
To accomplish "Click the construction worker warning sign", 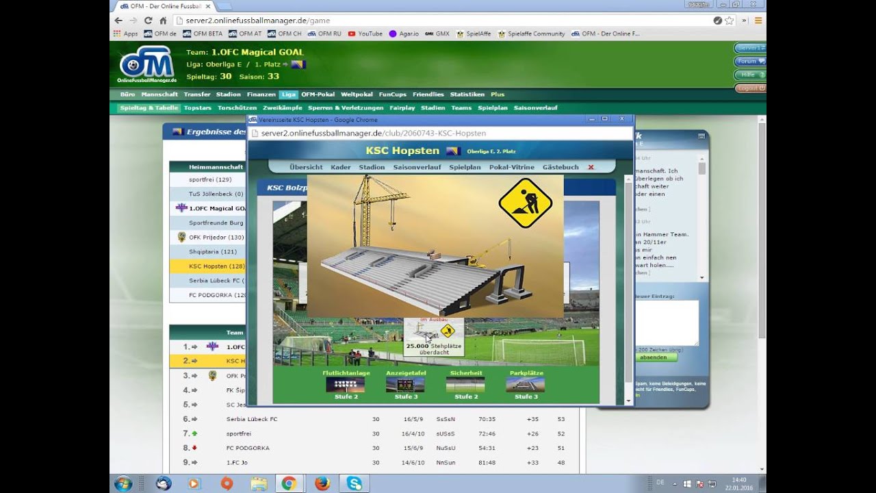I will click(x=525, y=203).
